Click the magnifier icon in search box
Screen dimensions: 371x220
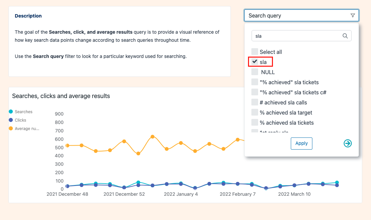pos(345,36)
